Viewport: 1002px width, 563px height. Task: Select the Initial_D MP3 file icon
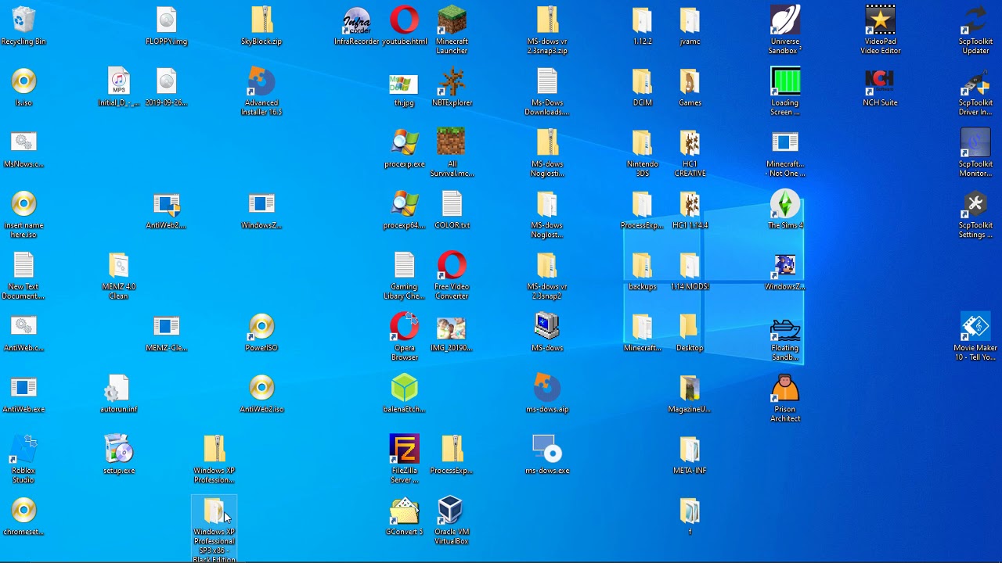pyautogui.click(x=119, y=81)
